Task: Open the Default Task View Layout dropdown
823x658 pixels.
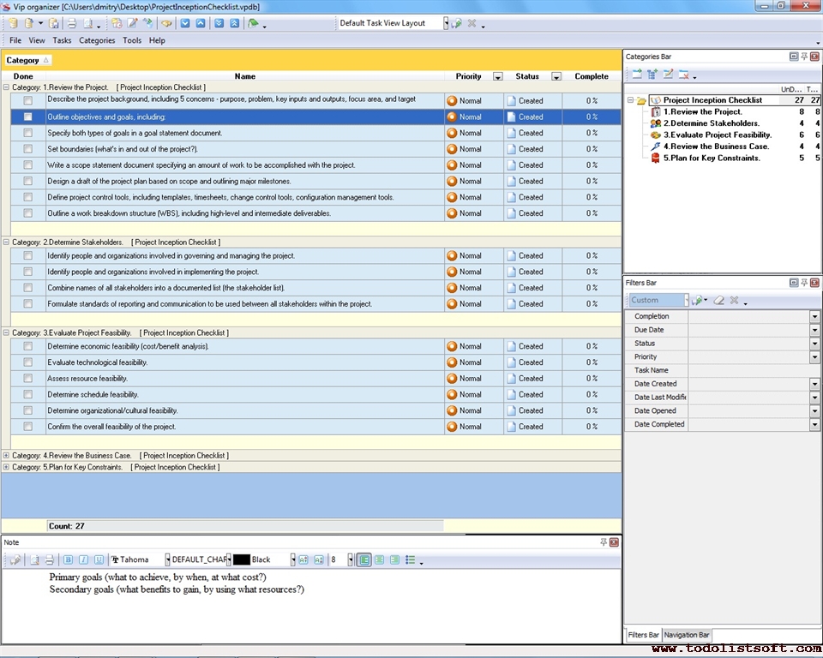Action: pyautogui.click(x=446, y=23)
